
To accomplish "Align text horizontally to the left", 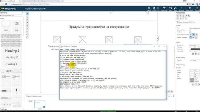I will coord(191,35).
